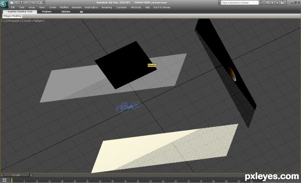Open the Smooth + Highlights shading menu
This screenshot has width=301, height=183.
point(33,21)
